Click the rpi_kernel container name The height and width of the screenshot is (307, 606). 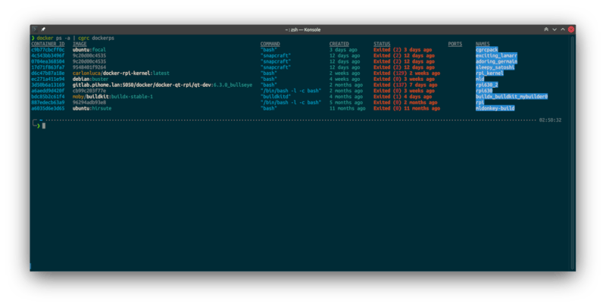pyautogui.click(x=489, y=73)
